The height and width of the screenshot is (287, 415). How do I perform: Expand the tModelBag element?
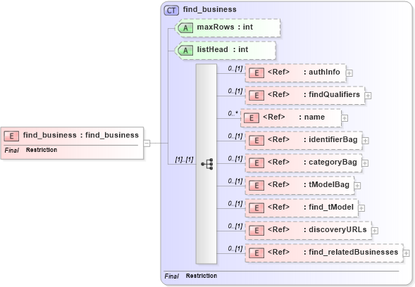[x=357, y=186]
